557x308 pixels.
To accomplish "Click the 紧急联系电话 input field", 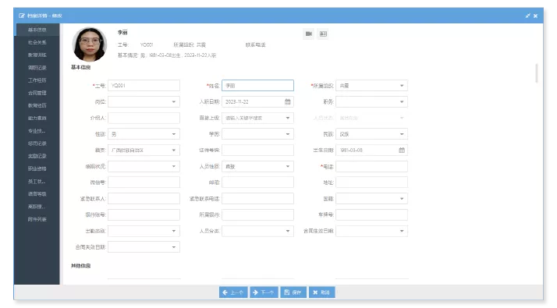I will tap(258, 199).
